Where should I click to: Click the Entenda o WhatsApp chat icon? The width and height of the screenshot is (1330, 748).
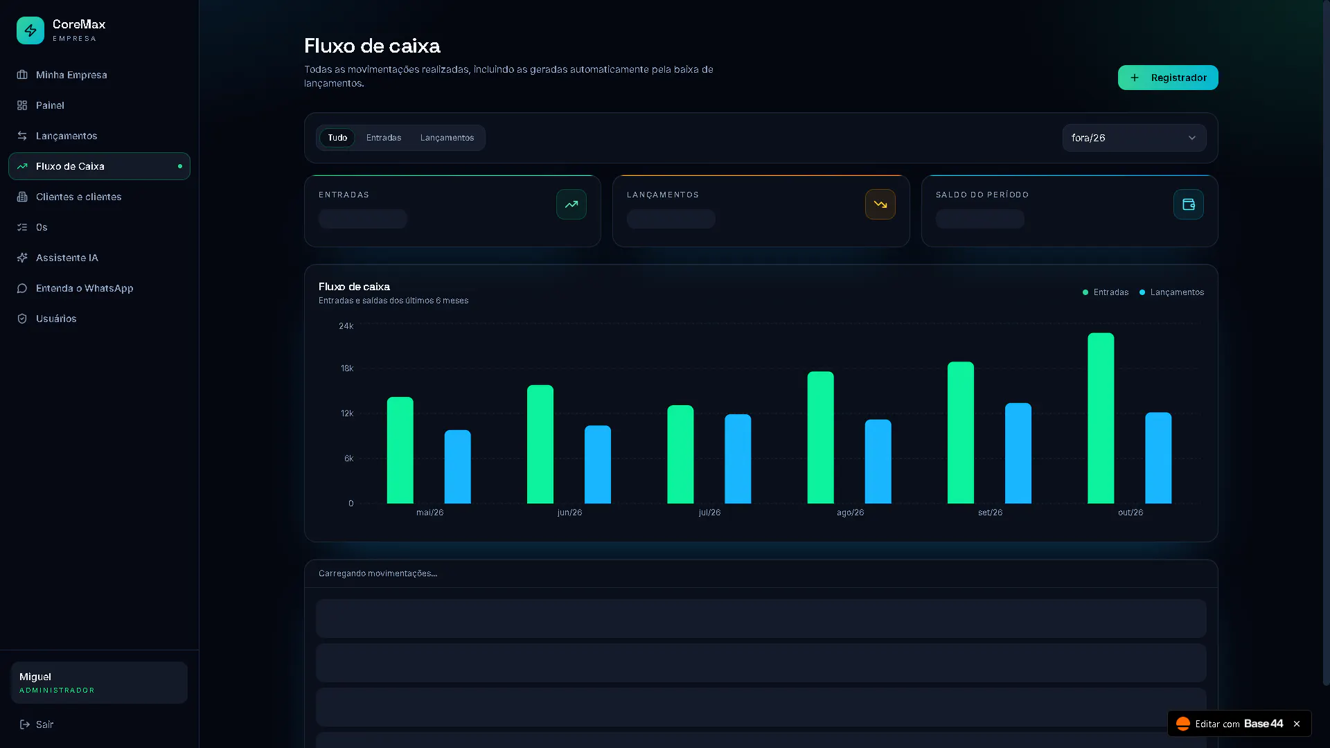[x=22, y=288]
